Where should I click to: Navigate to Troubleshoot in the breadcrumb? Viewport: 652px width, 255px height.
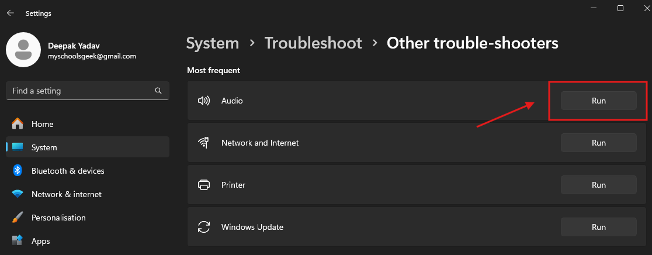[x=313, y=43]
